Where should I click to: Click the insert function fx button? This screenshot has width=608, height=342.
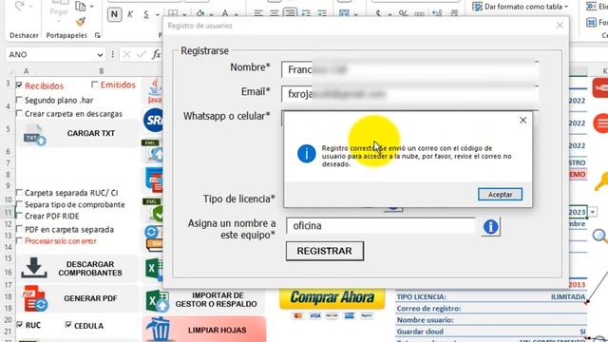coord(156,54)
